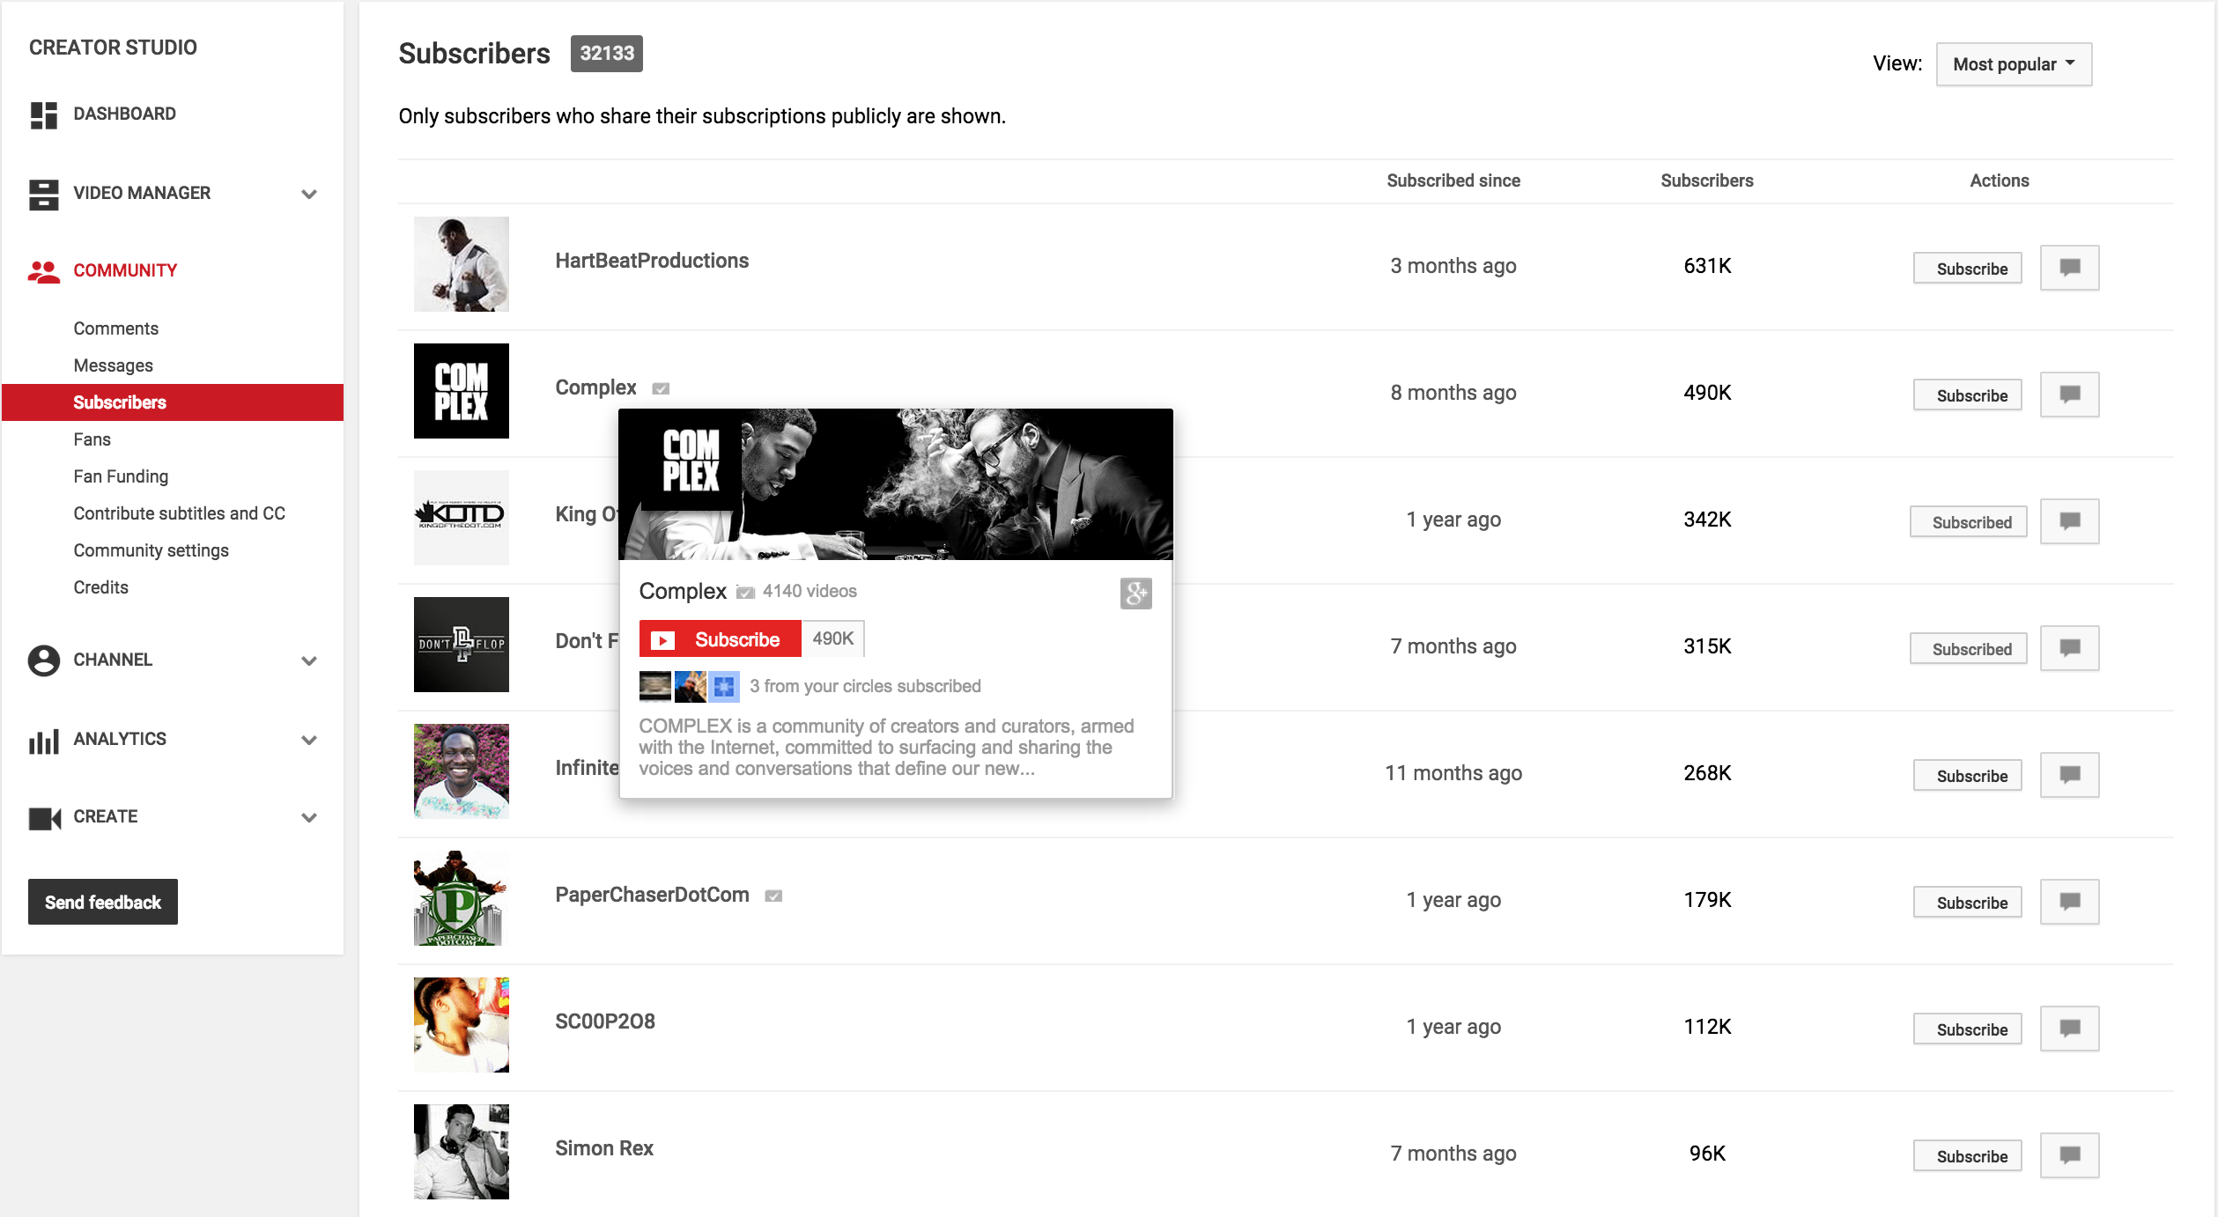2218x1217 pixels.
Task: Open the Dashboard grid icon
Action: [x=43, y=114]
